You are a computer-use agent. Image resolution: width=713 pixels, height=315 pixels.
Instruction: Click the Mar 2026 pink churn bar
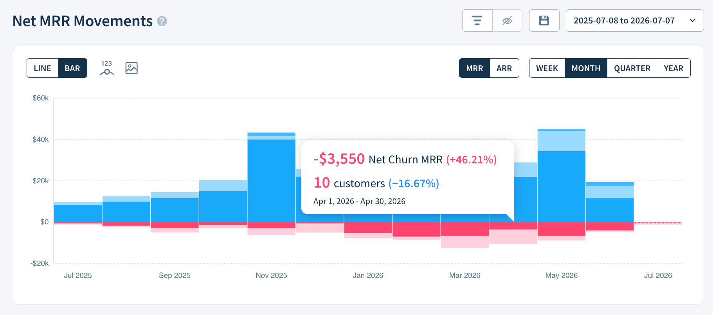click(x=465, y=242)
